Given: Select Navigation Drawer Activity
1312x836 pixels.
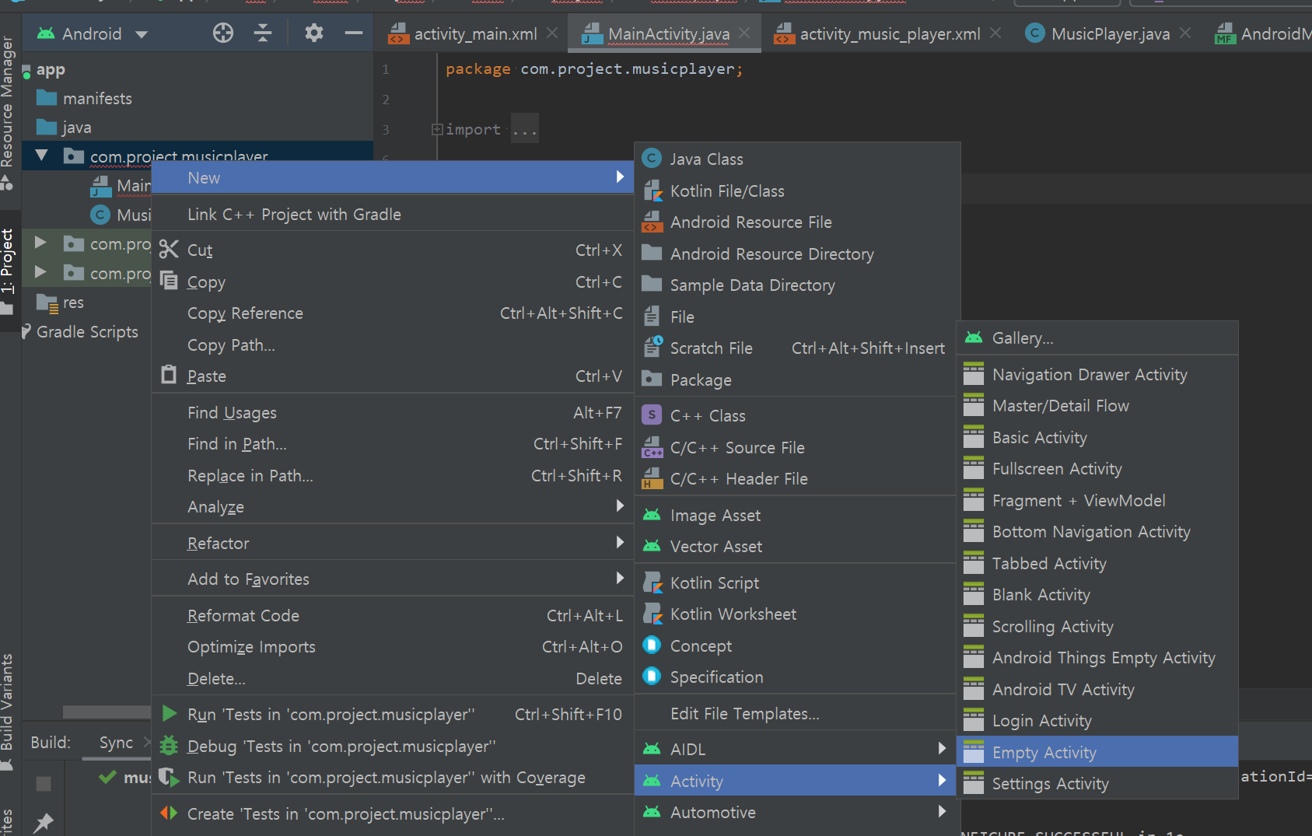Looking at the screenshot, I should pos(1097,375).
